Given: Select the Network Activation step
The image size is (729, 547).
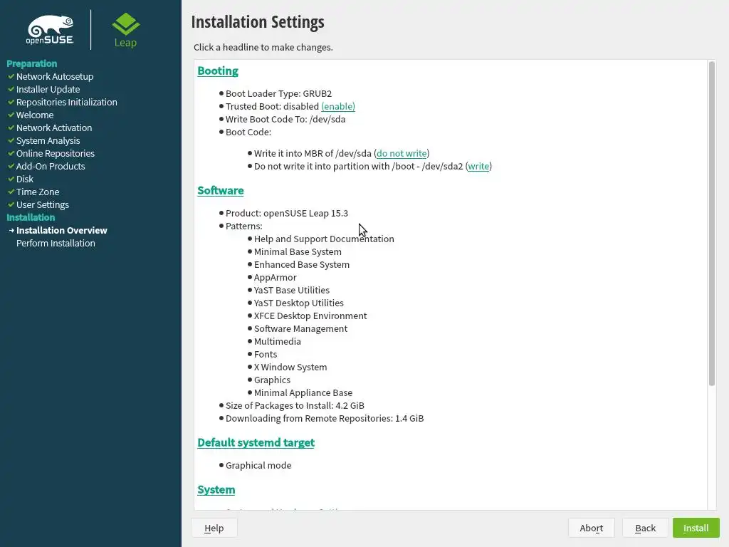Looking at the screenshot, I should [x=54, y=127].
